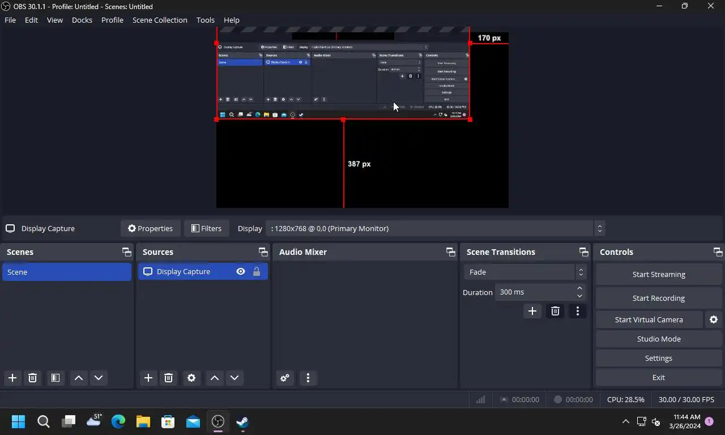This screenshot has width=725, height=435.
Task: Open Mail app from taskbar
Action: 193,421
